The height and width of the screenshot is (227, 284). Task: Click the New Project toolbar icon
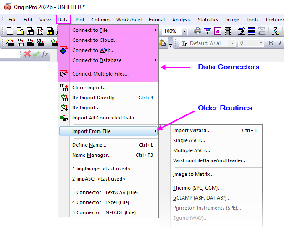10,31
